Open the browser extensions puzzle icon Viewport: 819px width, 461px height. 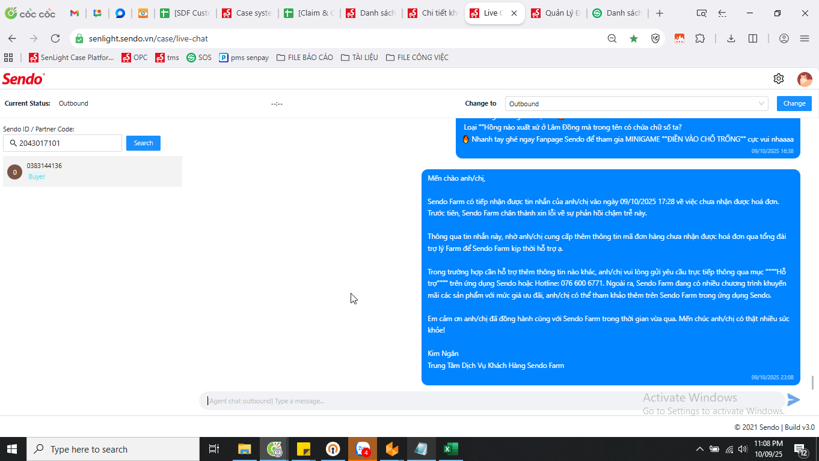click(700, 38)
